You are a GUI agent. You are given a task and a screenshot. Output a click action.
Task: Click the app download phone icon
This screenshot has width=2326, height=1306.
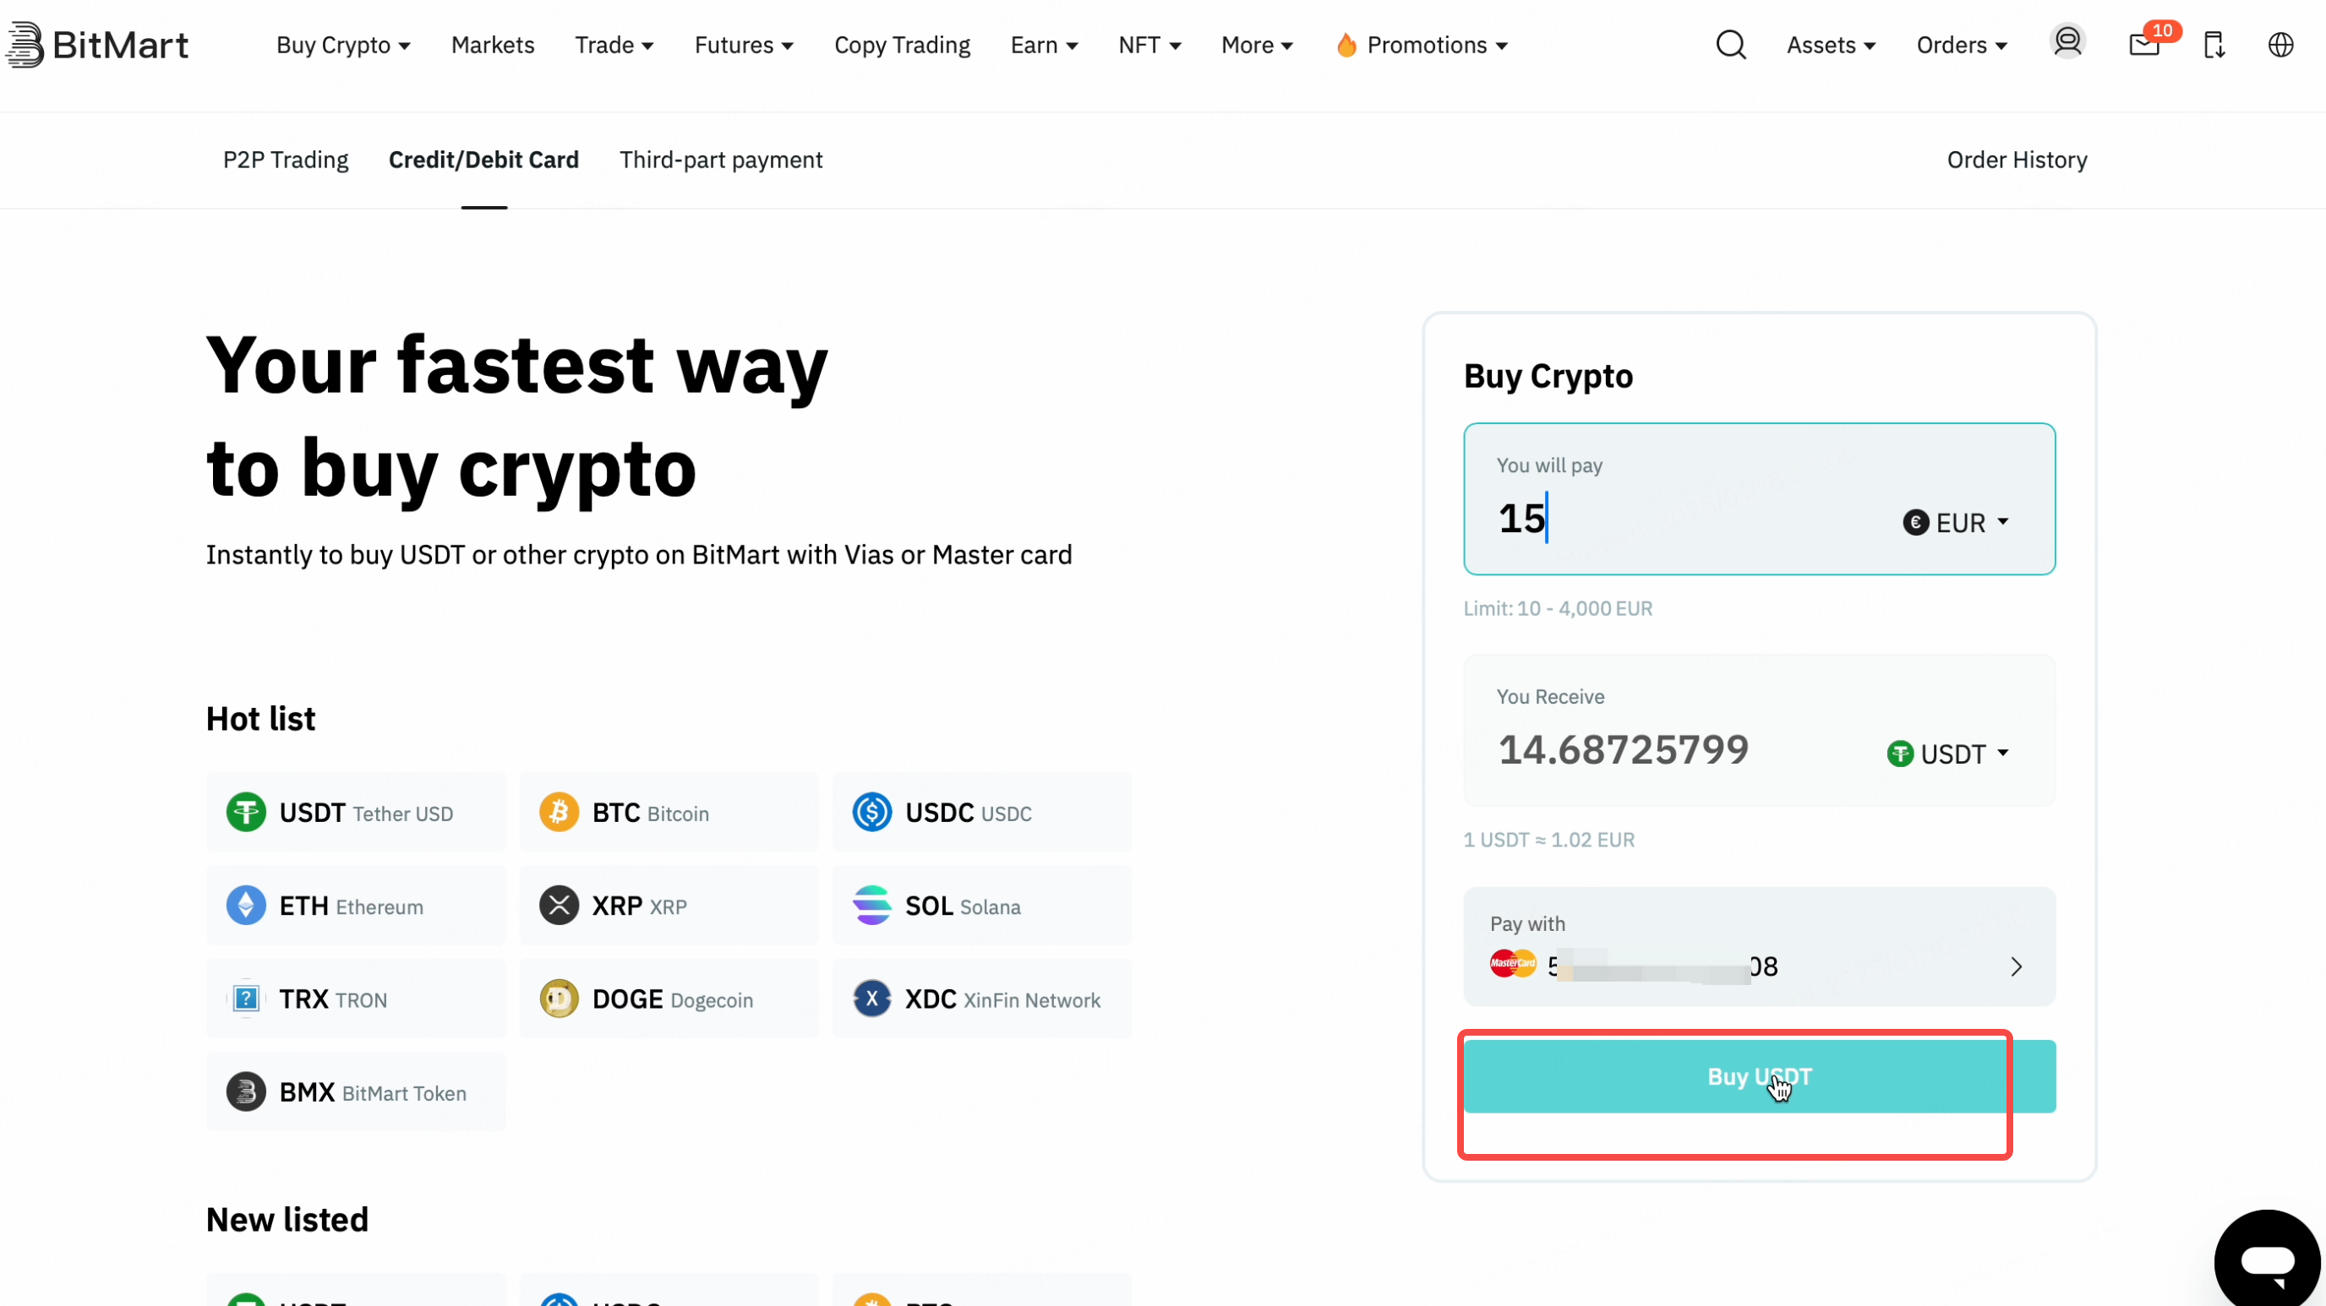[2214, 44]
